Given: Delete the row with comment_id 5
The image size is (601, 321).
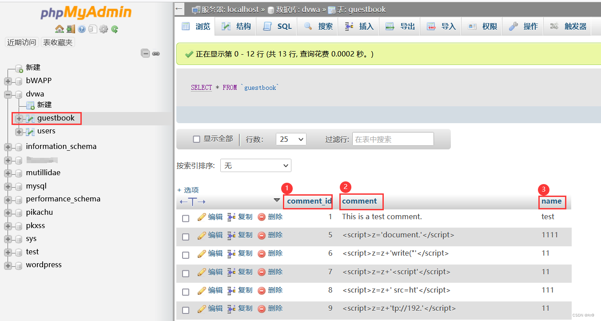Looking at the screenshot, I should tap(270, 235).
